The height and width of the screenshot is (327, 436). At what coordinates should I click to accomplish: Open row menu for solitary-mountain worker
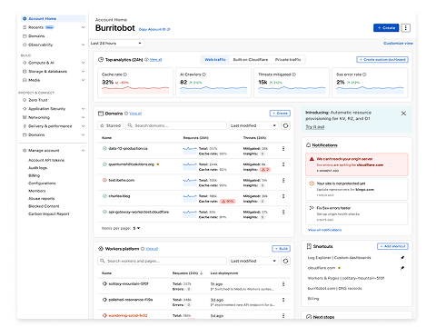pyautogui.click(x=283, y=284)
